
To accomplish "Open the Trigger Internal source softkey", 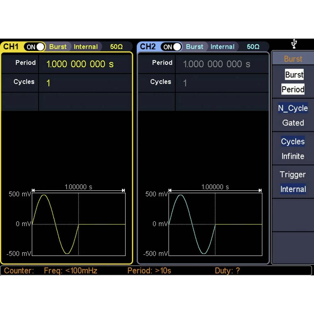I will point(293,182).
